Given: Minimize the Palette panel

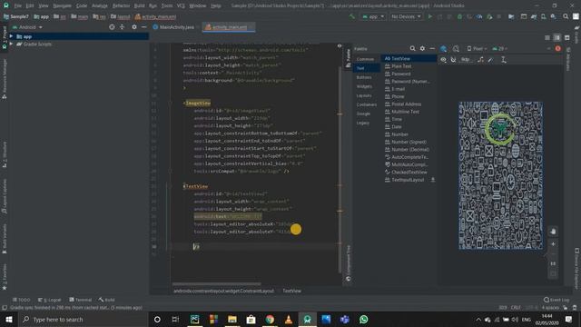Looking at the screenshot, I should pyautogui.click(x=432, y=48).
